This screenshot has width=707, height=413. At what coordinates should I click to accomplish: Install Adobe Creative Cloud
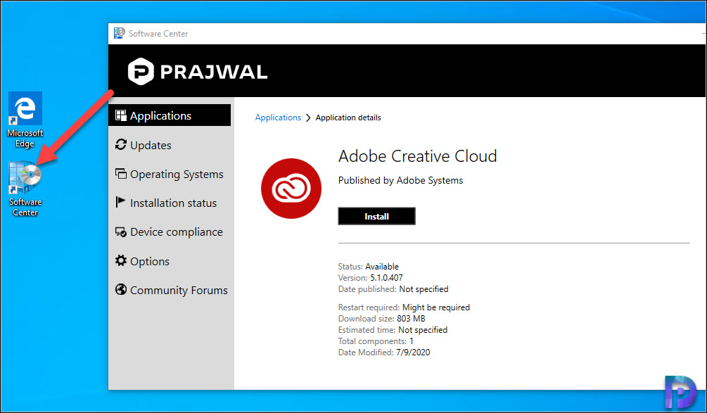tap(376, 216)
